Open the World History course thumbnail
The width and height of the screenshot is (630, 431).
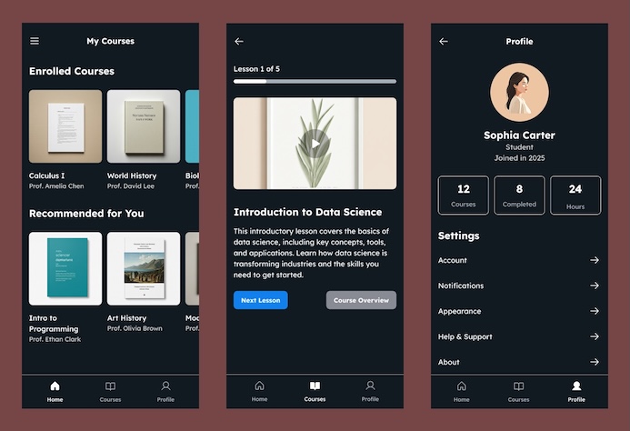point(144,126)
